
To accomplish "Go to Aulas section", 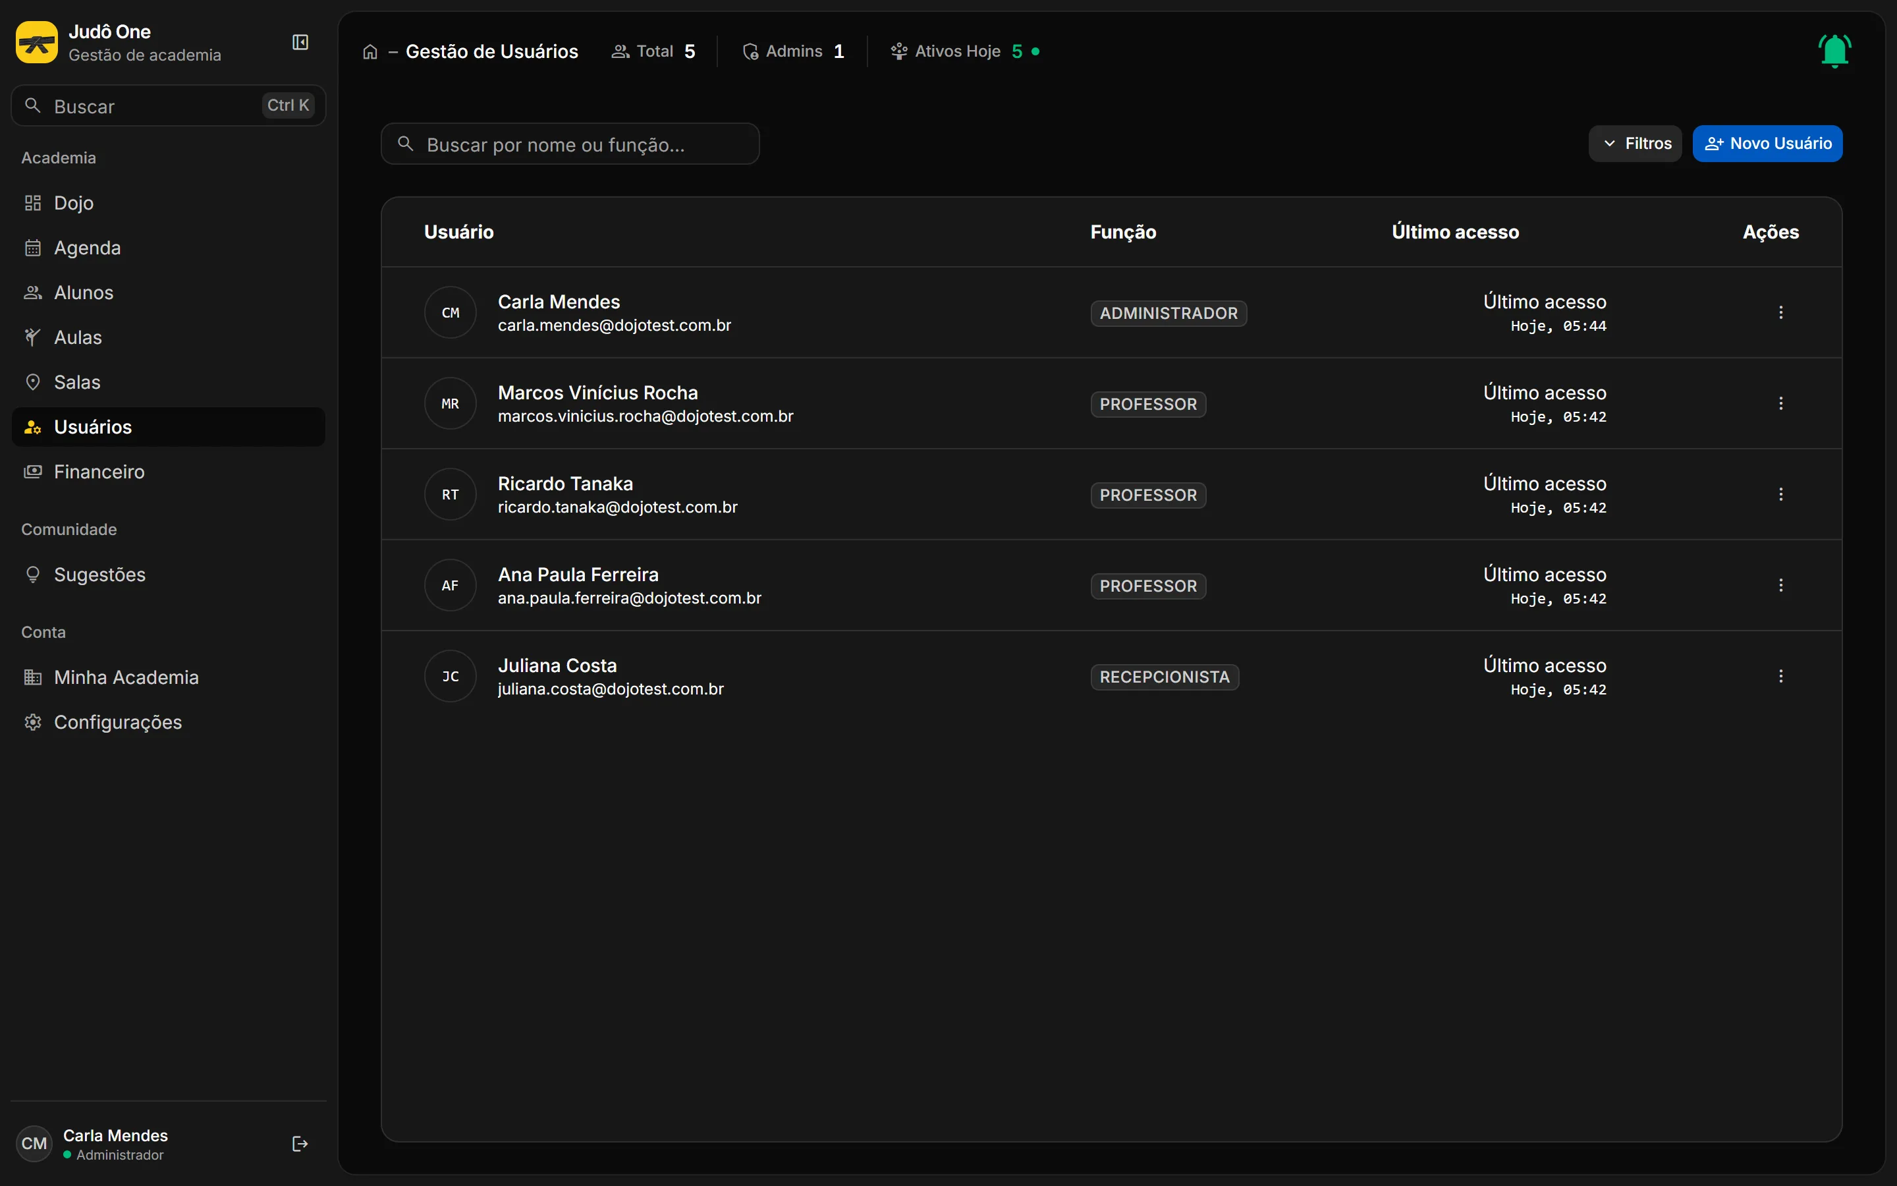I will (169, 337).
